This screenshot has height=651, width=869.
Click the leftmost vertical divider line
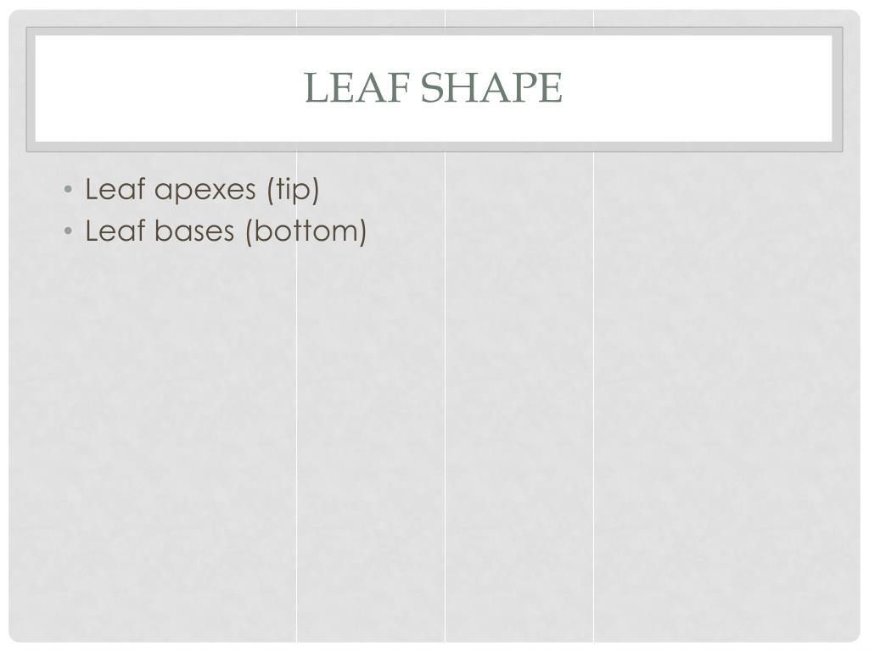click(x=296, y=387)
